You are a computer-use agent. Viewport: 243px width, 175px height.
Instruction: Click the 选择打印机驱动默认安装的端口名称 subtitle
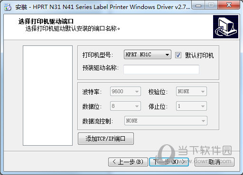[x=73, y=29]
